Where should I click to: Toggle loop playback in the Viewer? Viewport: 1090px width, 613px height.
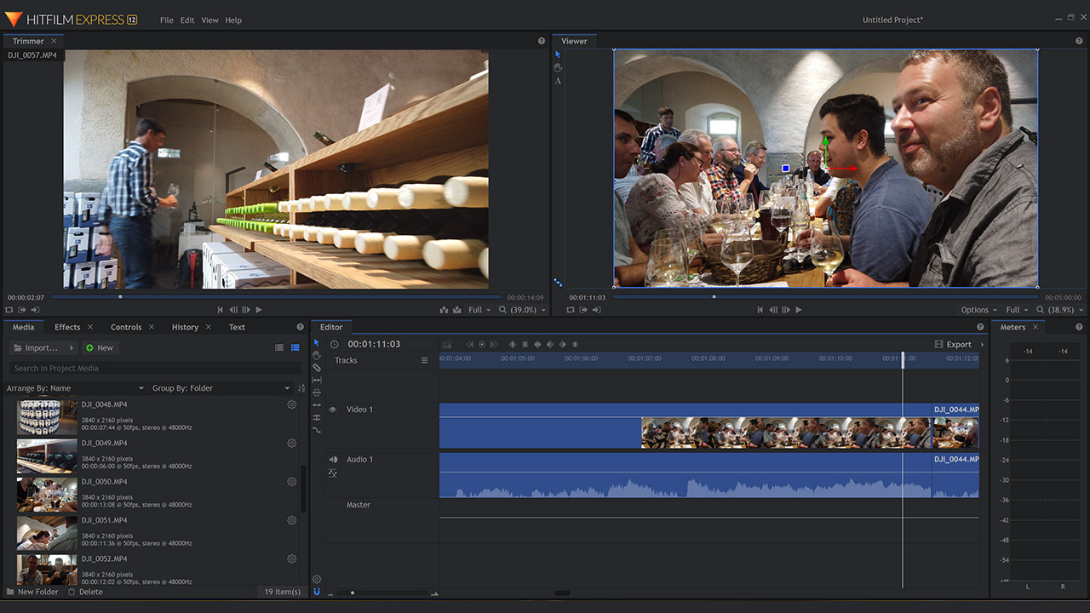[x=571, y=310]
